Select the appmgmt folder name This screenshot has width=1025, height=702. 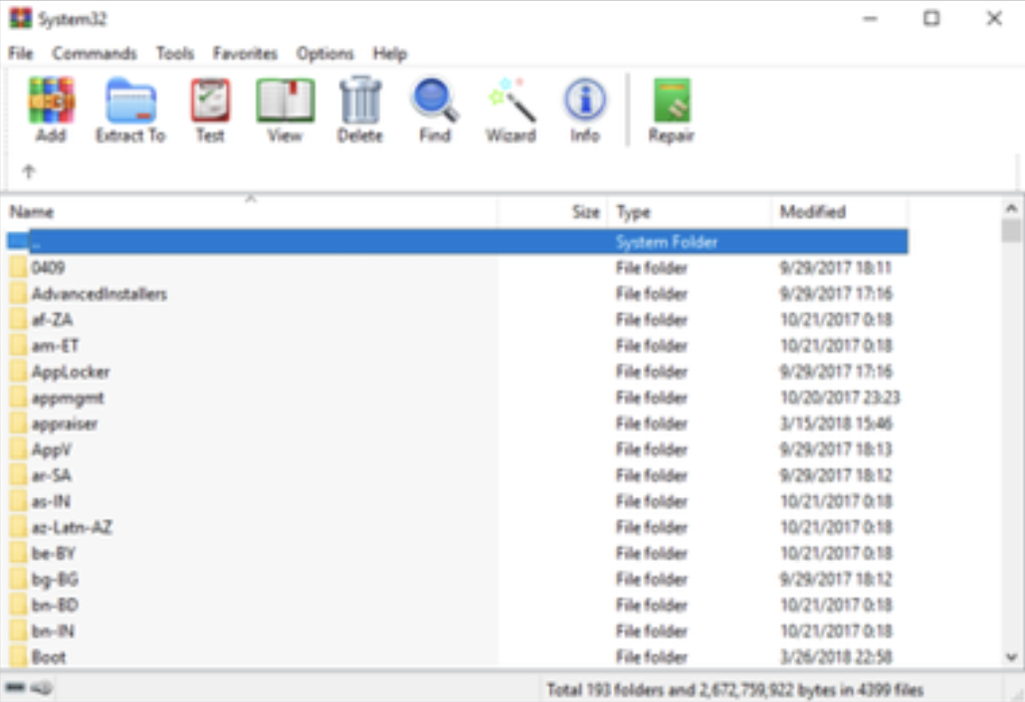[x=68, y=398]
